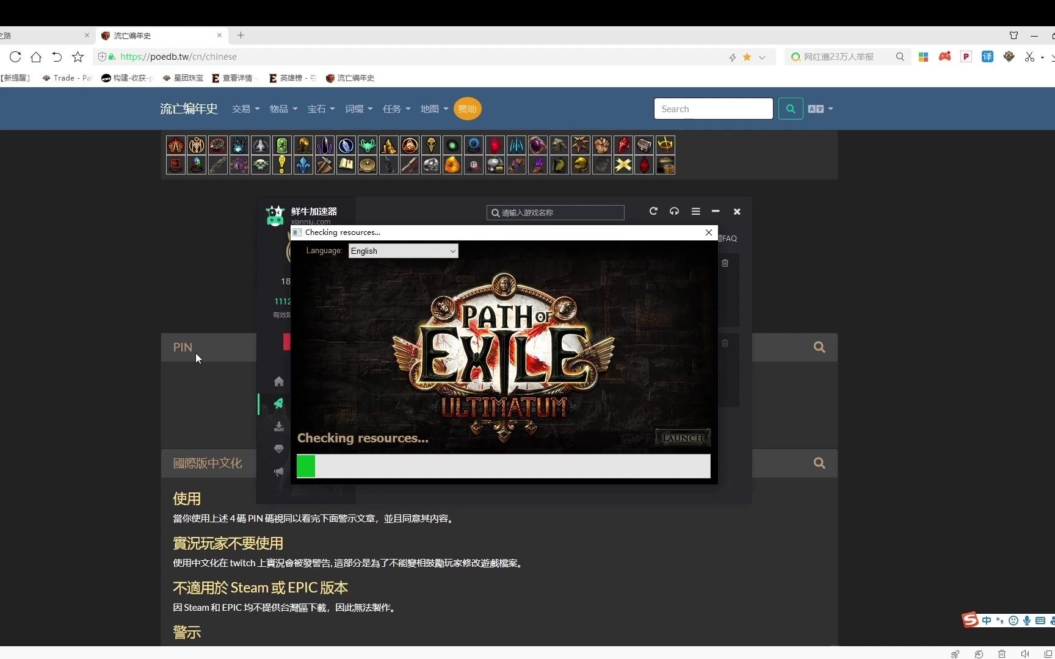
Task: Open the headset support icon in accelerator
Action: (x=674, y=211)
